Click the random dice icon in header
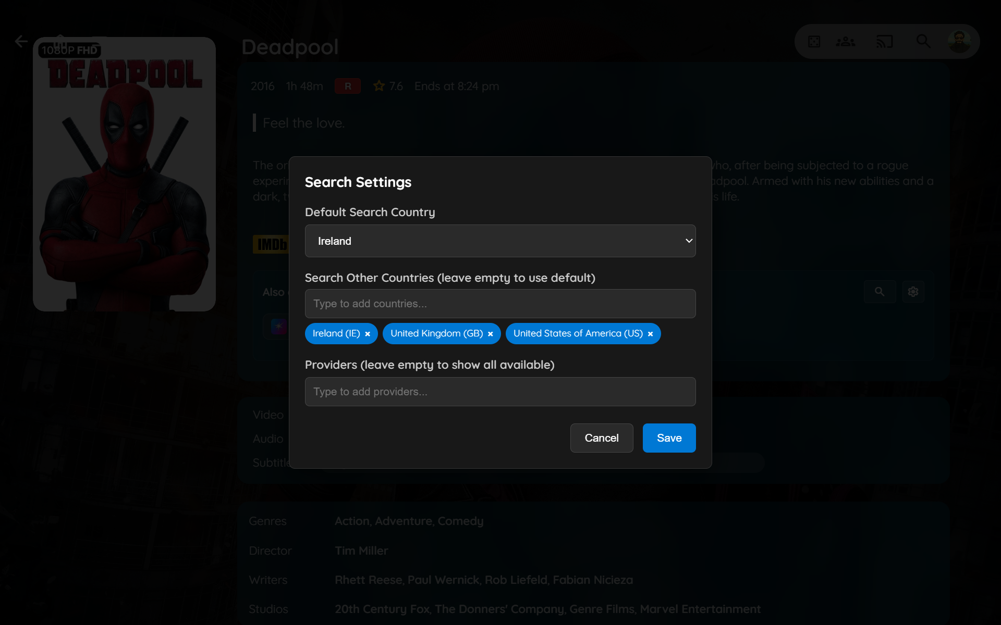The width and height of the screenshot is (1001, 625). [814, 41]
